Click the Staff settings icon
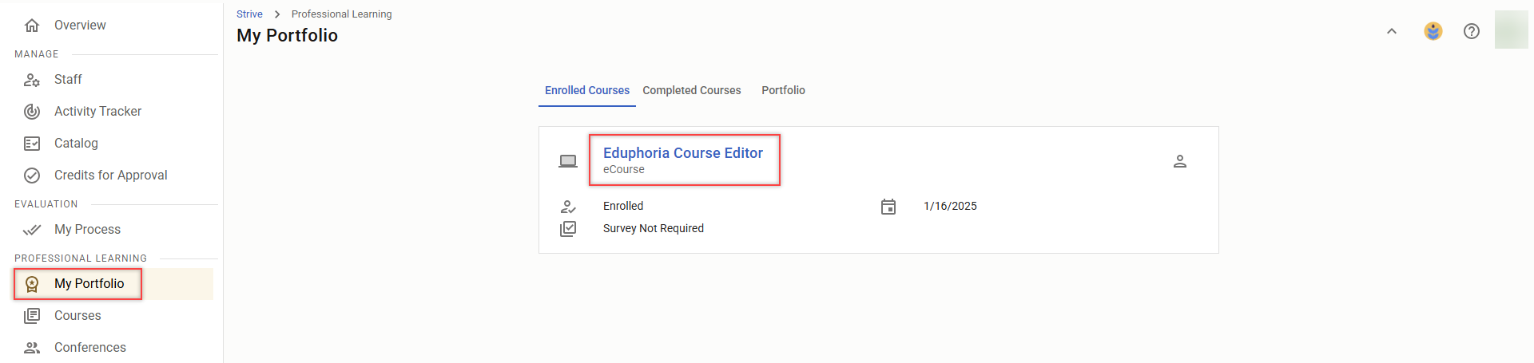Viewport: 1534px width, 363px height. click(32, 80)
